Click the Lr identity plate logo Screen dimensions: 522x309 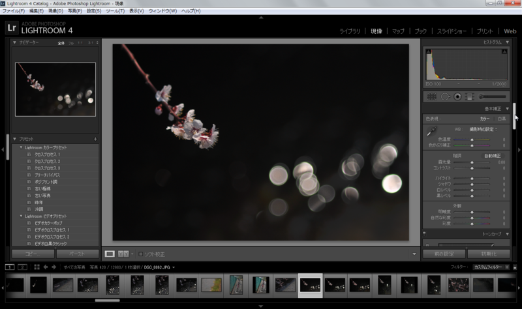[12, 28]
